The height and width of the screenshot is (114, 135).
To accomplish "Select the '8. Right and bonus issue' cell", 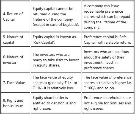I will [16, 103].
